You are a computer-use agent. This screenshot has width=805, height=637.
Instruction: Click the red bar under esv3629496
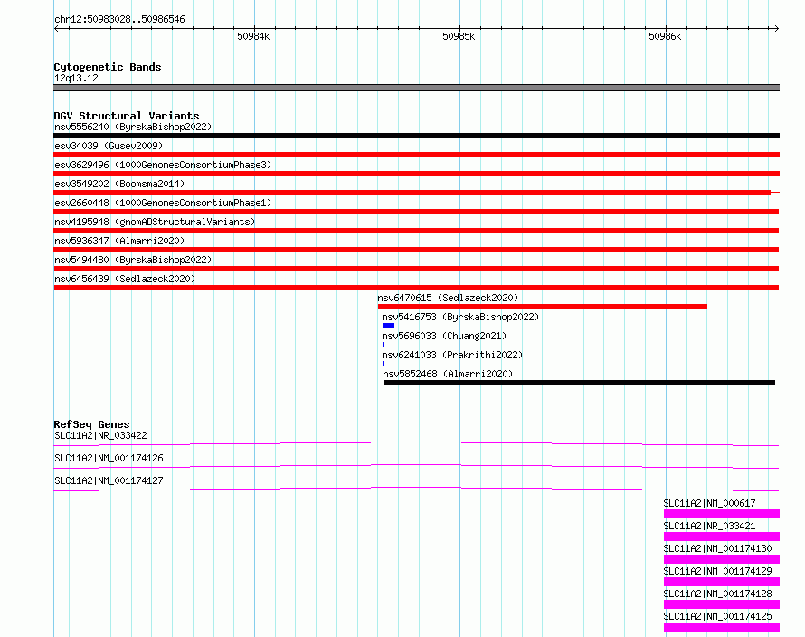click(416, 174)
